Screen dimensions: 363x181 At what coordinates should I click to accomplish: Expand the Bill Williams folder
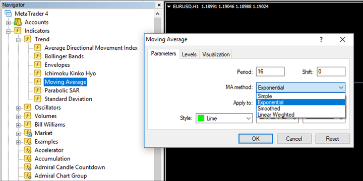pos(18,125)
